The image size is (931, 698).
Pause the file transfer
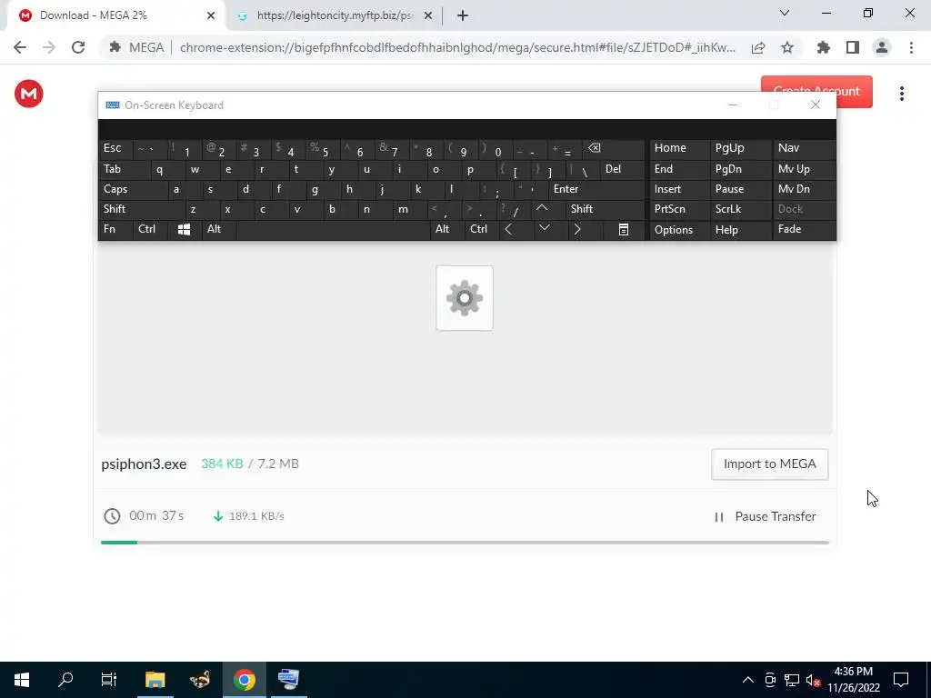click(765, 517)
